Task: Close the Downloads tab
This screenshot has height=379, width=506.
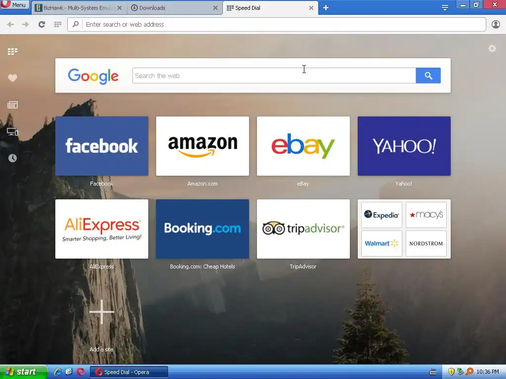Action: tap(215, 8)
